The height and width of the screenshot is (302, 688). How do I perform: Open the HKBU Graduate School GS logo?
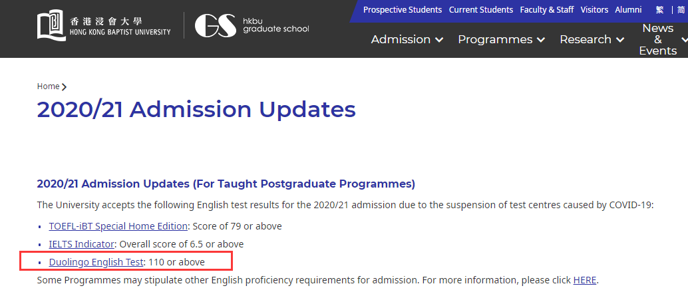click(252, 25)
